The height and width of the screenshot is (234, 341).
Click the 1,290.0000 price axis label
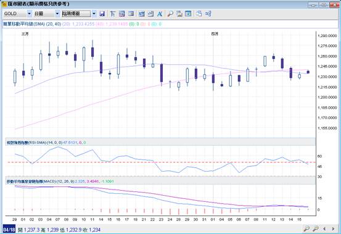click(x=327, y=36)
